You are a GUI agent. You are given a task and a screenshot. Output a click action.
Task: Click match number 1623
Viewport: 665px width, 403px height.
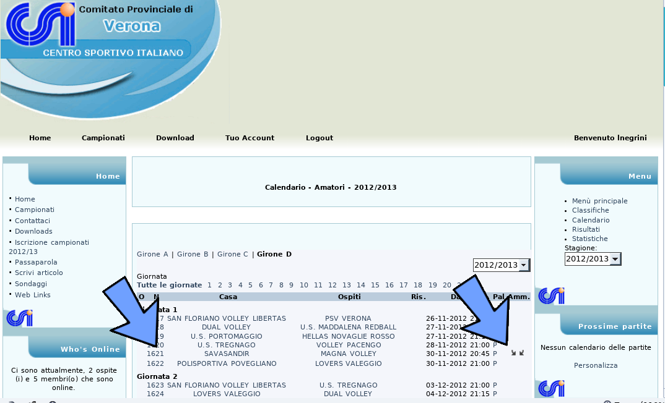coord(155,385)
